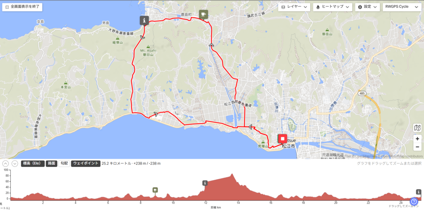Click the cafe cup waypoint marker on map
The height and width of the screenshot is (210, 424).
click(203, 14)
